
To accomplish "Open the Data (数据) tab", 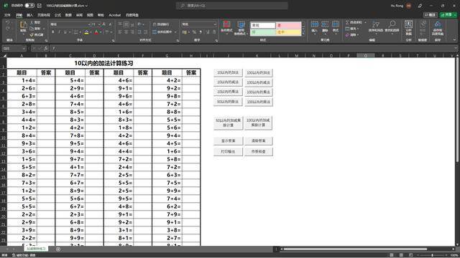I will coord(68,15).
